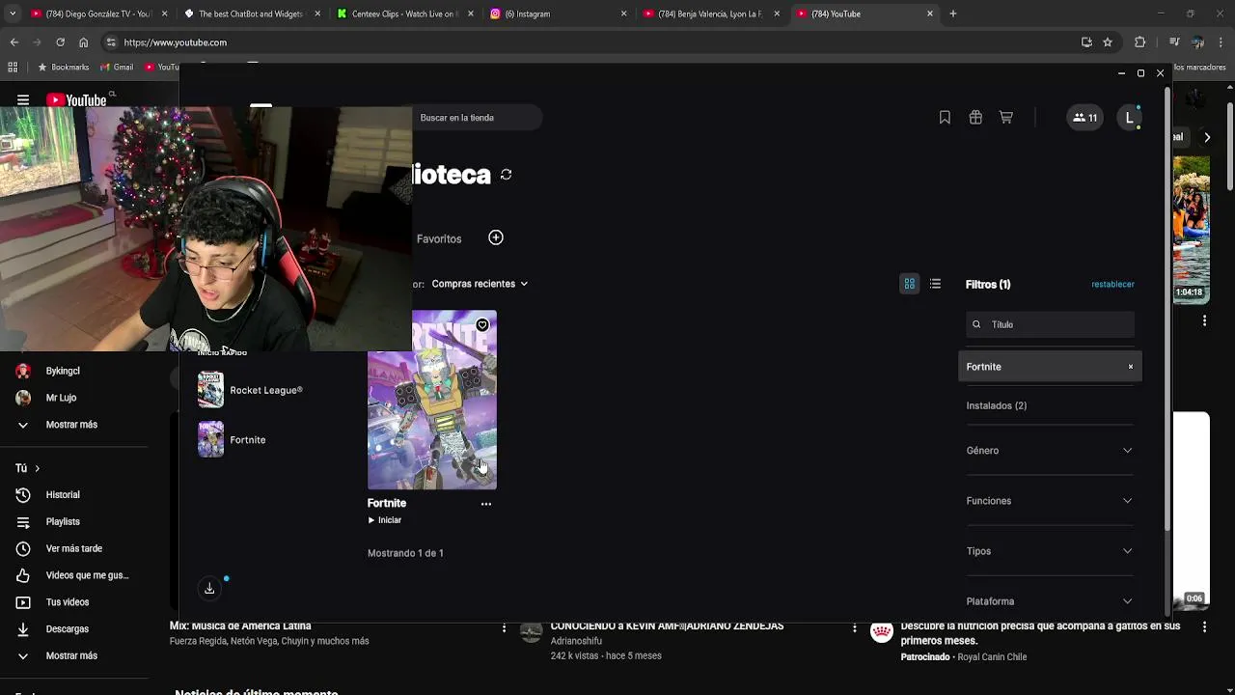Viewport: 1235px width, 695px height.
Task: Open options for the Kevin AMF video
Action: point(854,628)
